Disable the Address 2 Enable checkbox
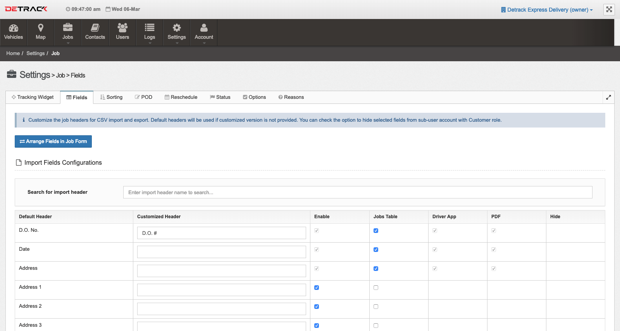 pos(317,307)
